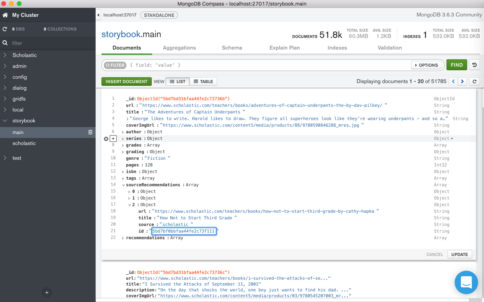
Task: Open the Intercom chat bubble
Action: (x=466, y=282)
